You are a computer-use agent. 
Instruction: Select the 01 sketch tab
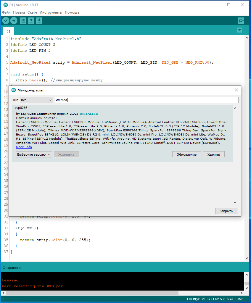click(x=8, y=31)
